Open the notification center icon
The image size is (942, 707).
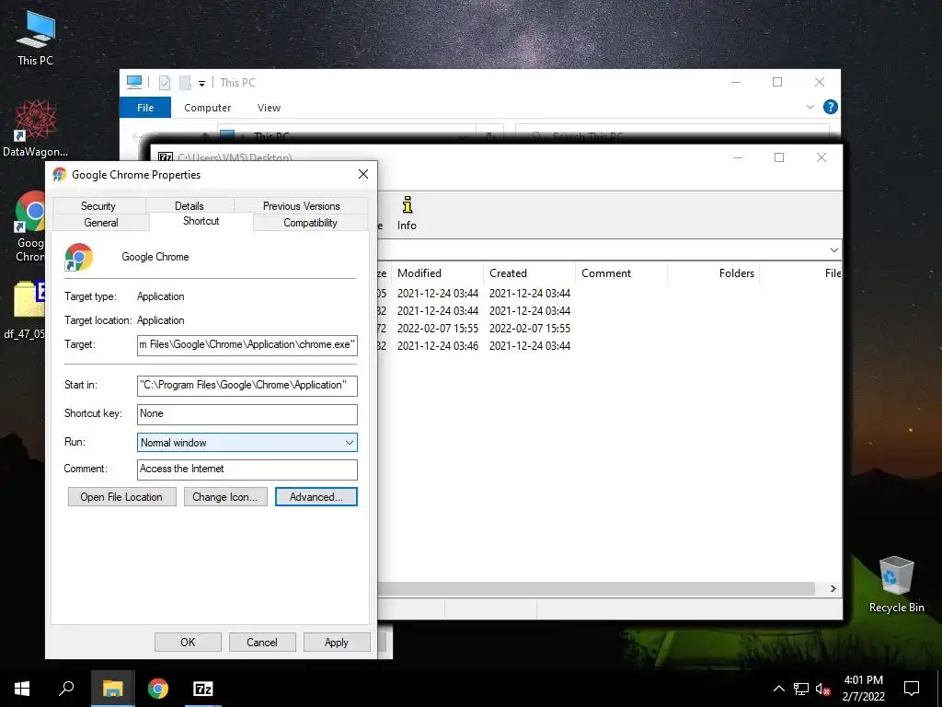pyautogui.click(x=912, y=689)
